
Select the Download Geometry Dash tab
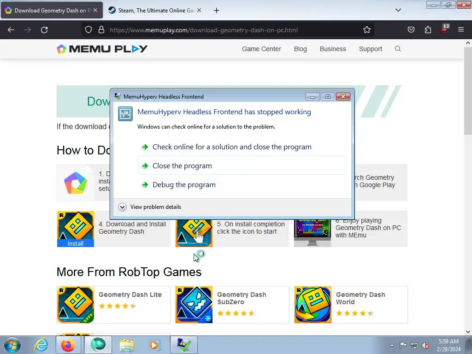pos(52,10)
